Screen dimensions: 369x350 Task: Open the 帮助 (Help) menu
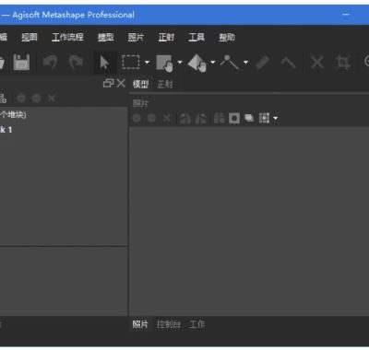(227, 38)
